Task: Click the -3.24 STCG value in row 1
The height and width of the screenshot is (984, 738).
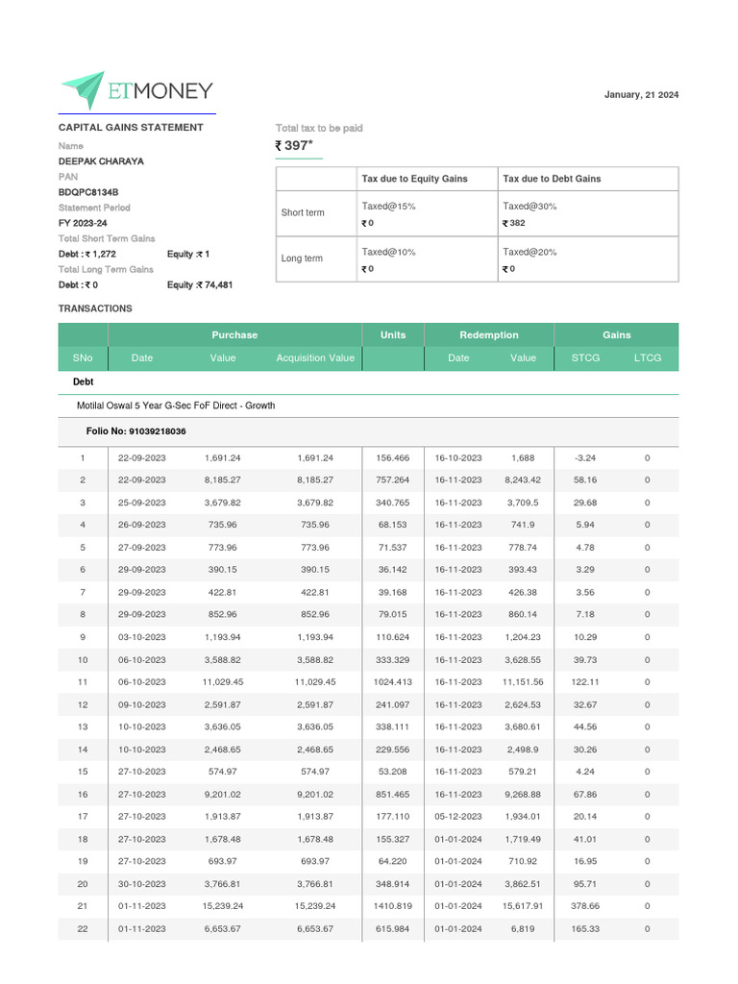Action: point(585,458)
